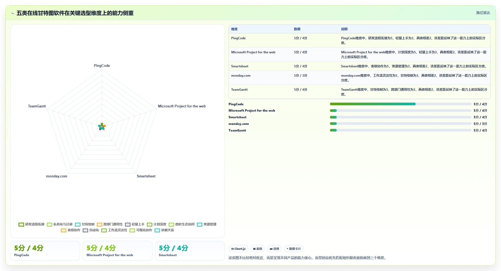Click the 表格协作 orange legend swatch

64,230
